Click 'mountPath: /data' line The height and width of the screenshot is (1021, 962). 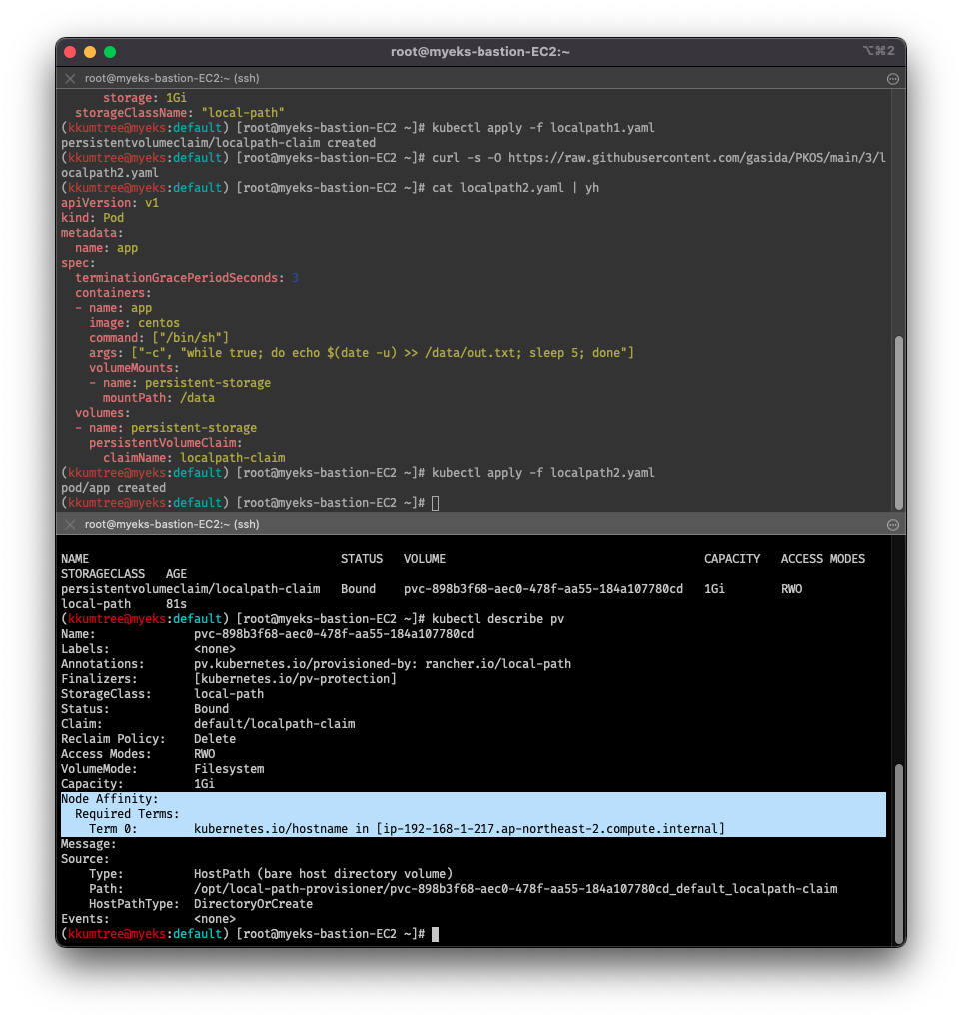click(158, 398)
